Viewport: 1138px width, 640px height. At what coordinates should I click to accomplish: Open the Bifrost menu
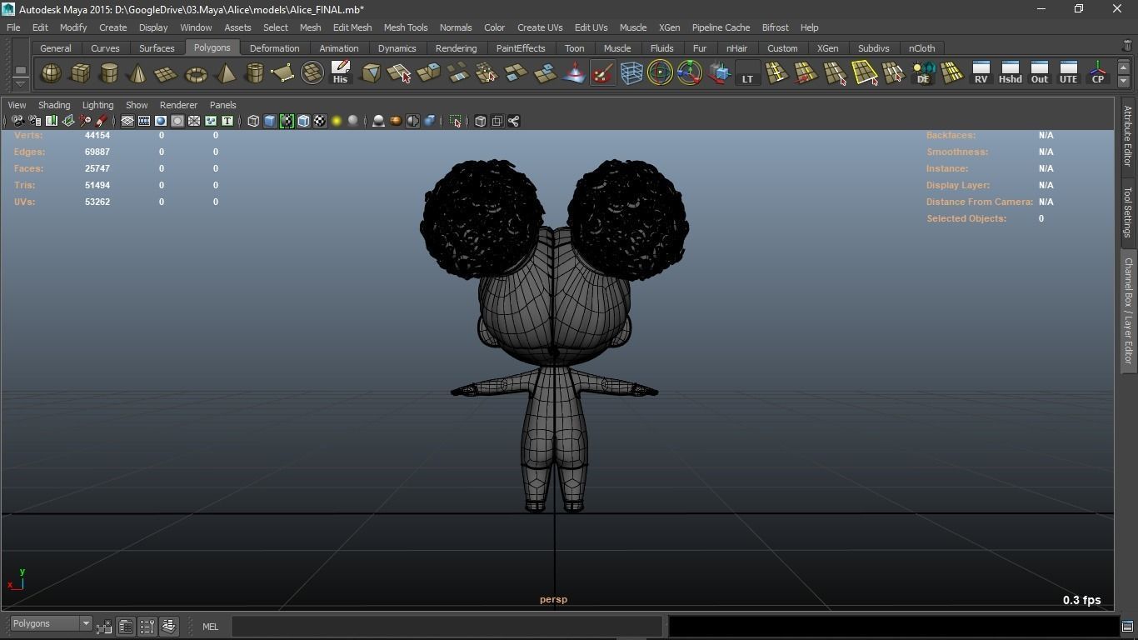pos(775,27)
